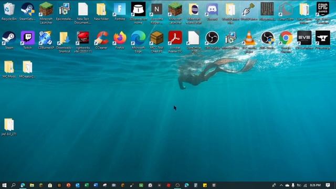Select the LibreOffice document shortcut icon
This screenshot has height=189, width=336.
(194, 38)
